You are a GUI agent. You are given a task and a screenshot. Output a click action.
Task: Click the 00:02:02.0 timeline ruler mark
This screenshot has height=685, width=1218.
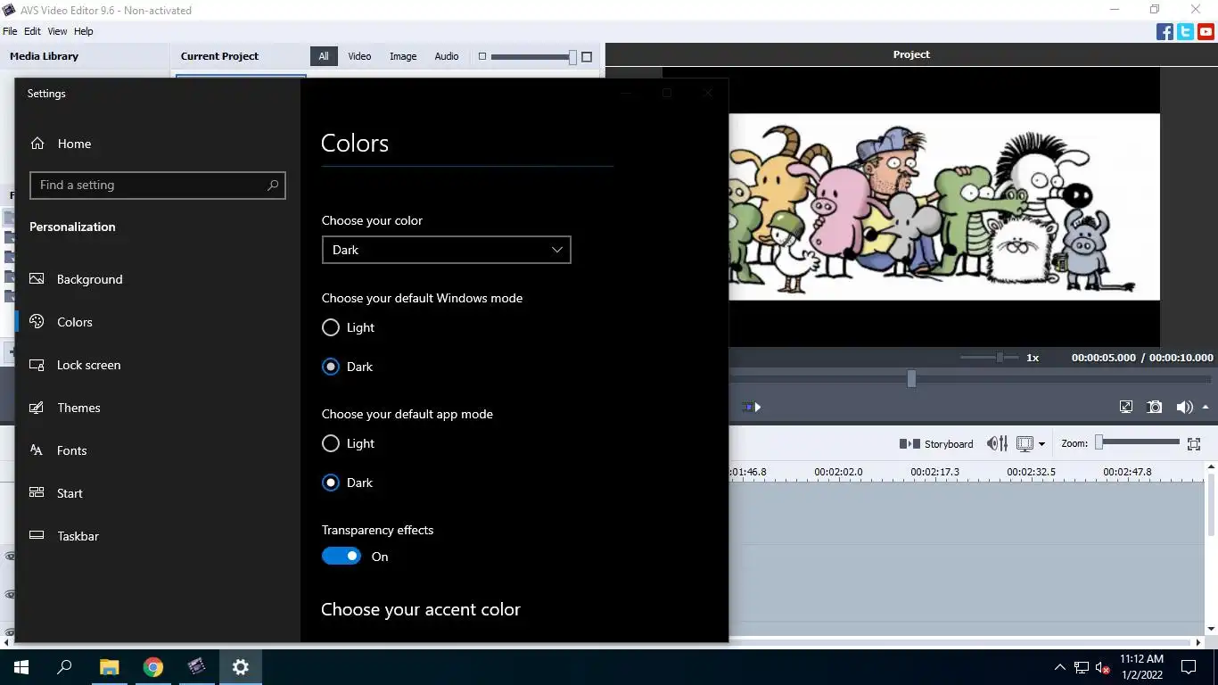pos(839,472)
